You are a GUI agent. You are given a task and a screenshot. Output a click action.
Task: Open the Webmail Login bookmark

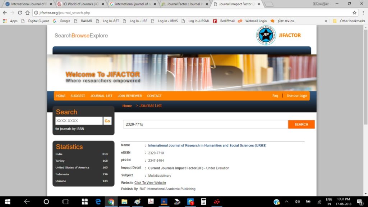point(252,21)
